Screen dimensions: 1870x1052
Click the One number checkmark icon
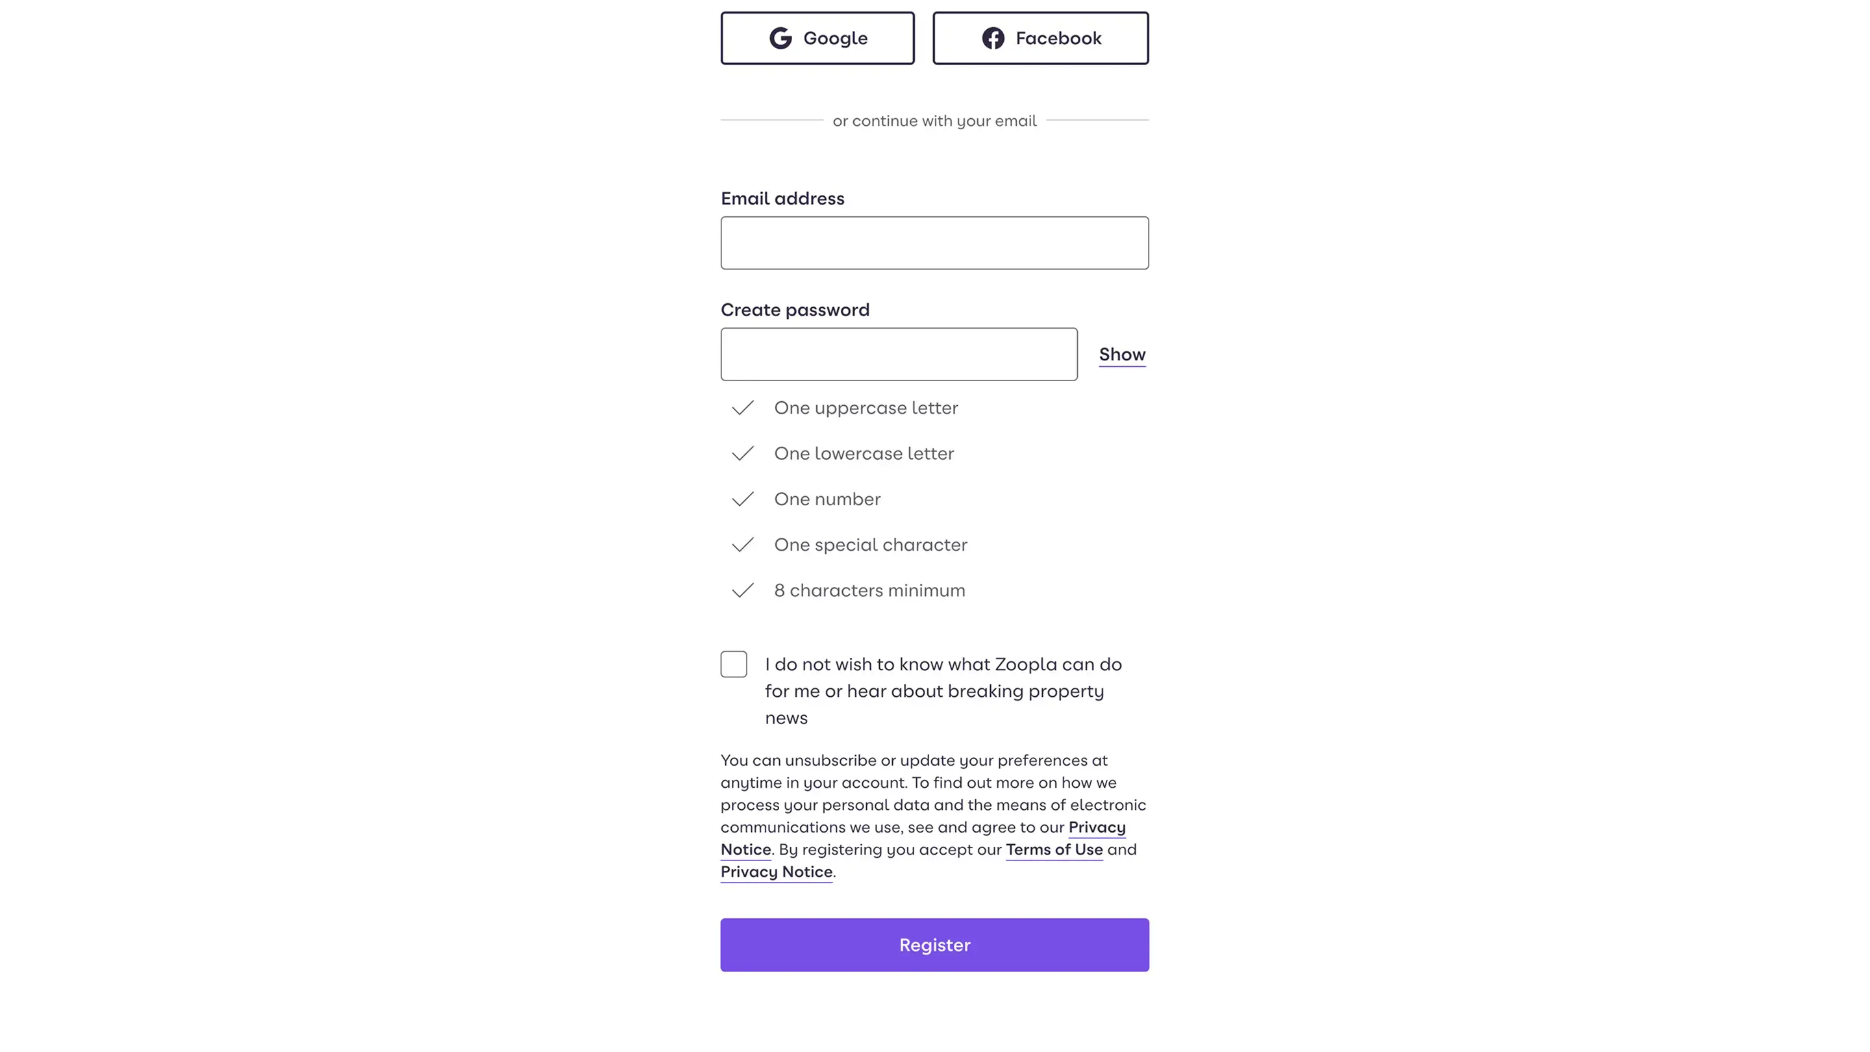click(x=743, y=499)
